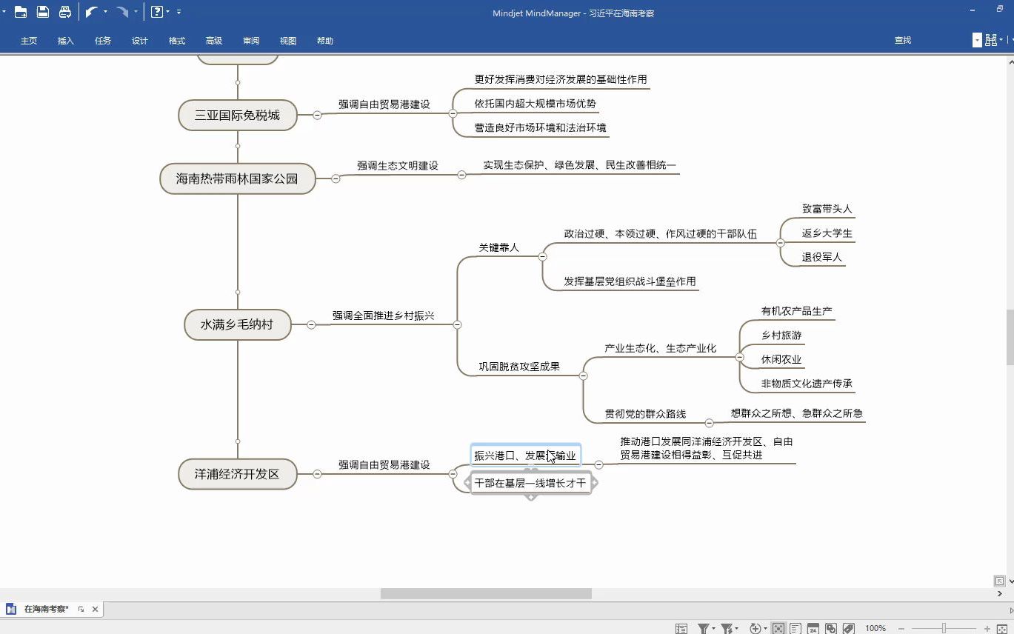Screen dimensions: 1014x634
Task: Open the 主页 ribbon tab
Action: click(x=29, y=41)
